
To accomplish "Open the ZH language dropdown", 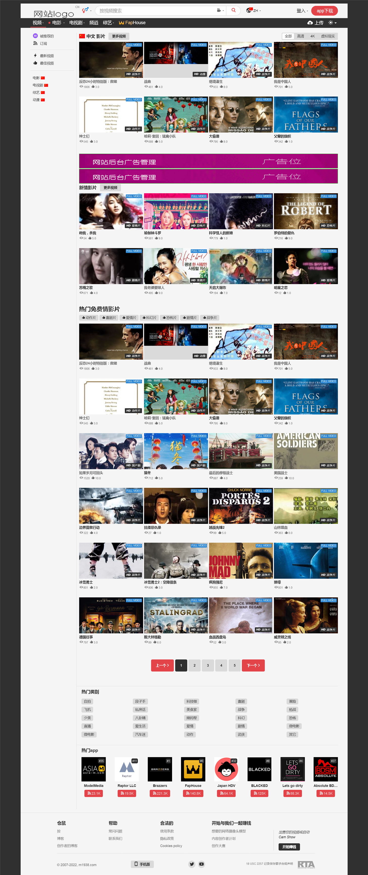I will click(253, 11).
